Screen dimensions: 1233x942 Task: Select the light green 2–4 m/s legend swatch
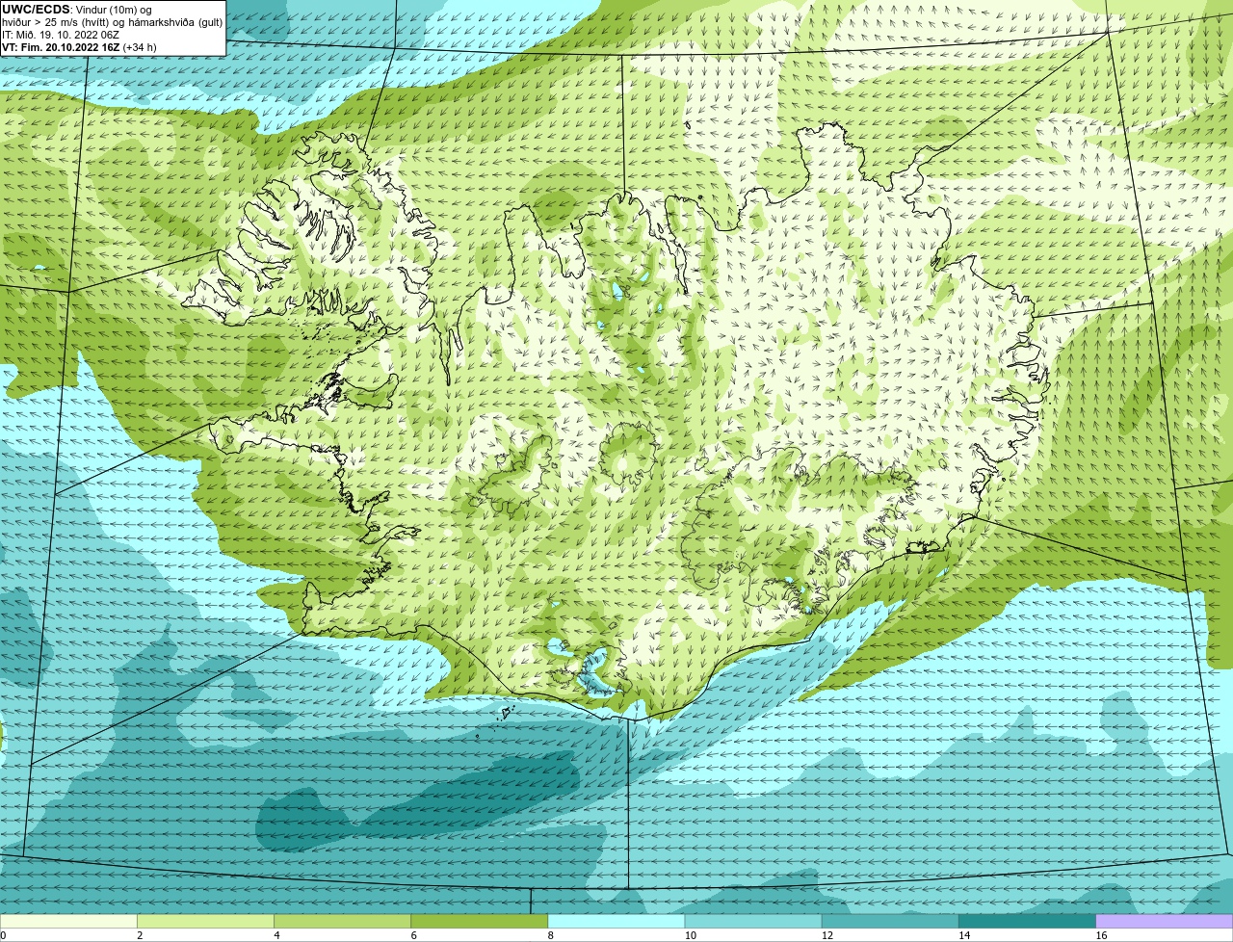click(205, 921)
